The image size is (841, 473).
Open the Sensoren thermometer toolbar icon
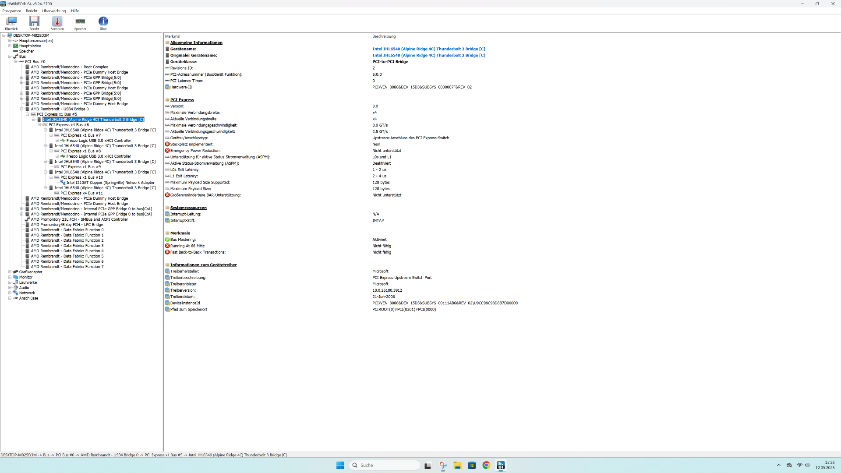57,23
